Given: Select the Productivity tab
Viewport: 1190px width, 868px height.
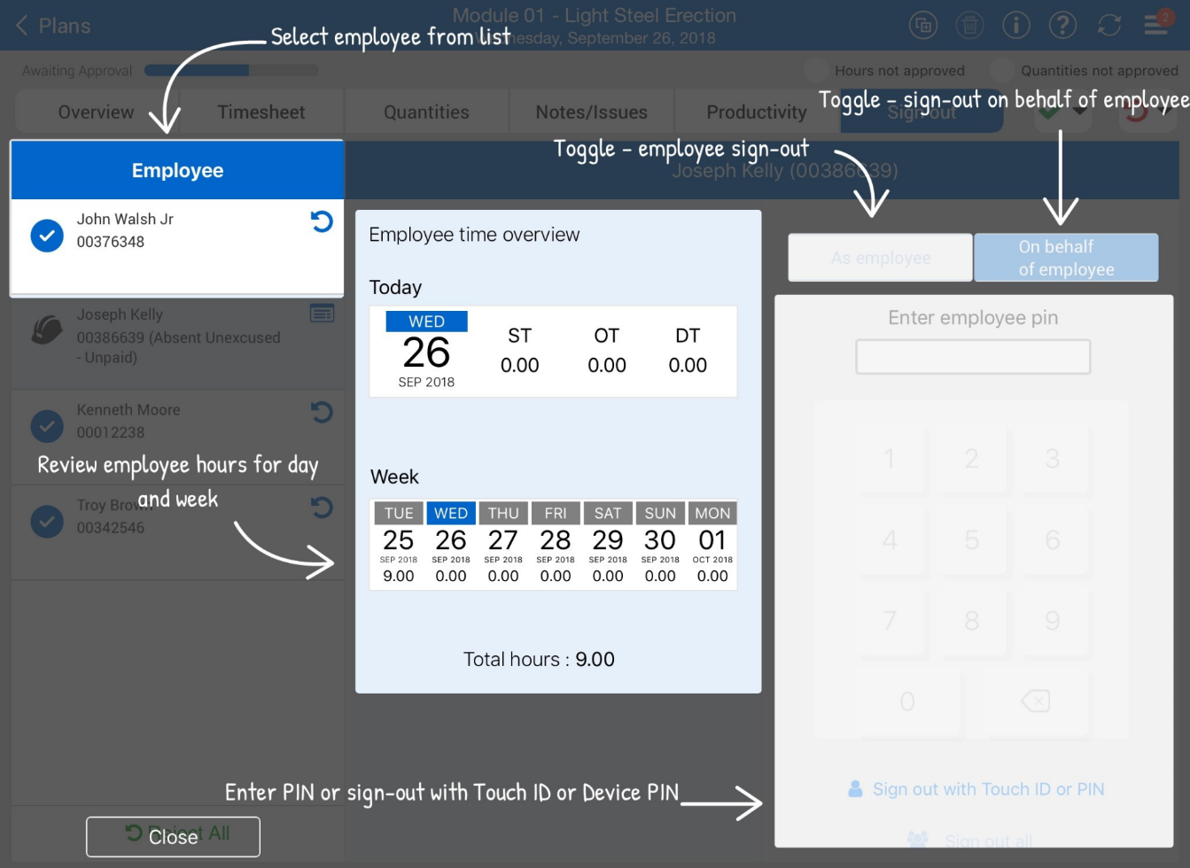Looking at the screenshot, I should (756, 112).
